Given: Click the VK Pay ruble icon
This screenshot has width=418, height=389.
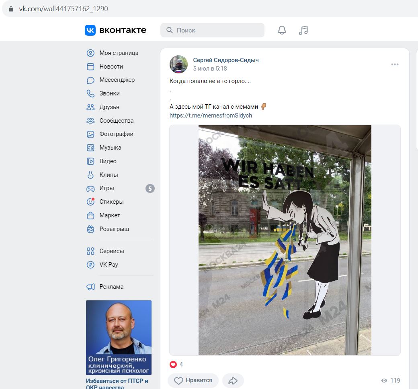Looking at the screenshot, I should click(91, 264).
